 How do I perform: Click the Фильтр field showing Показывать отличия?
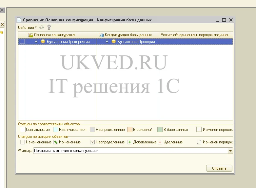130,151
